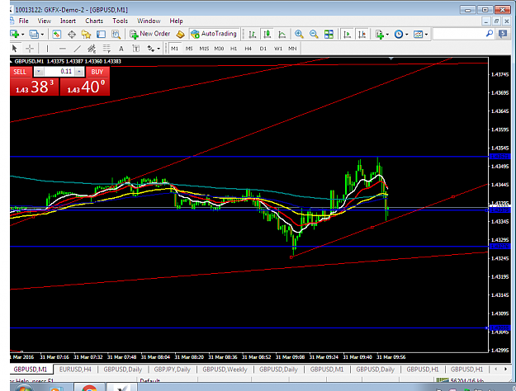Open the Strategy Tester icon

tap(116, 34)
